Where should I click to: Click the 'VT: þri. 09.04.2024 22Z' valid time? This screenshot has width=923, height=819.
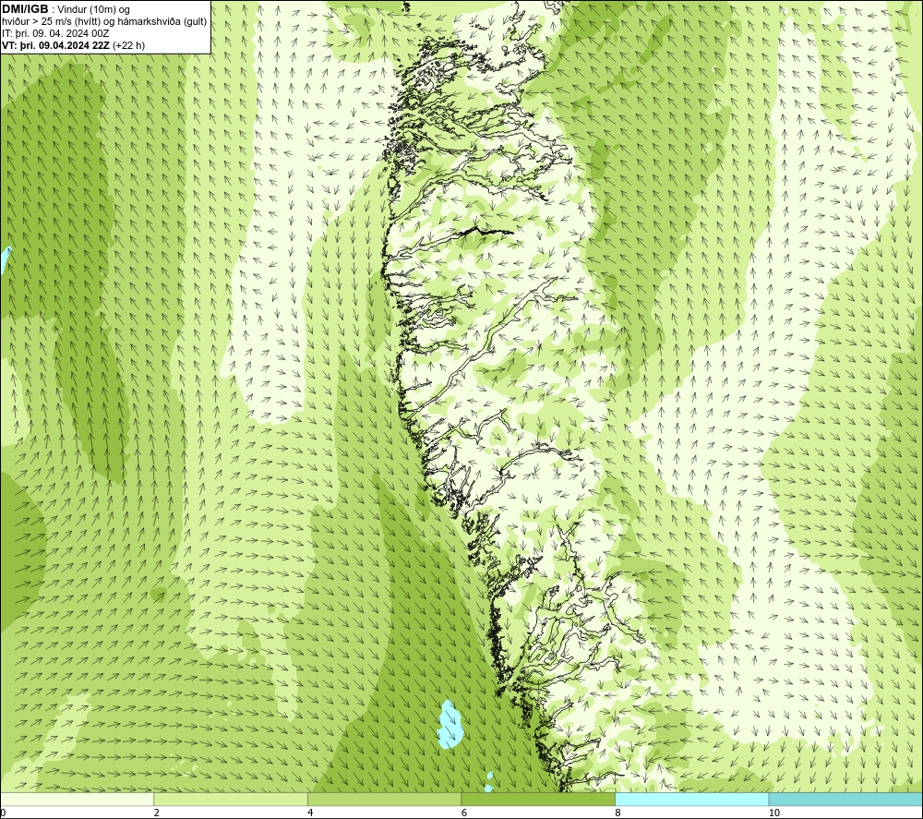click(56, 45)
